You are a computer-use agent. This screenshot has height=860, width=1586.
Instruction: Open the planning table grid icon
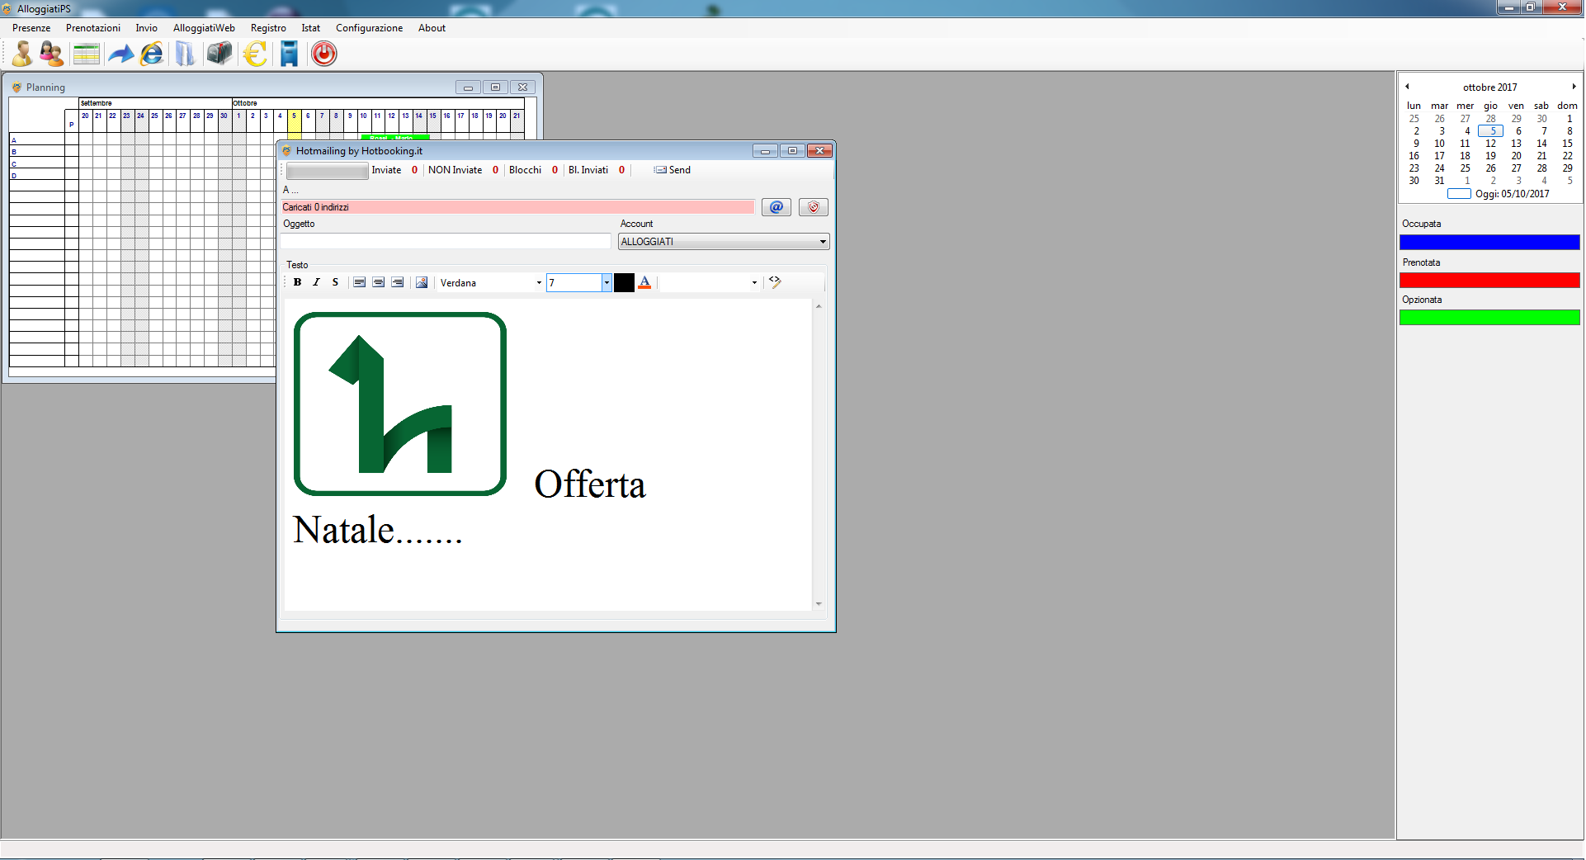click(x=86, y=54)
